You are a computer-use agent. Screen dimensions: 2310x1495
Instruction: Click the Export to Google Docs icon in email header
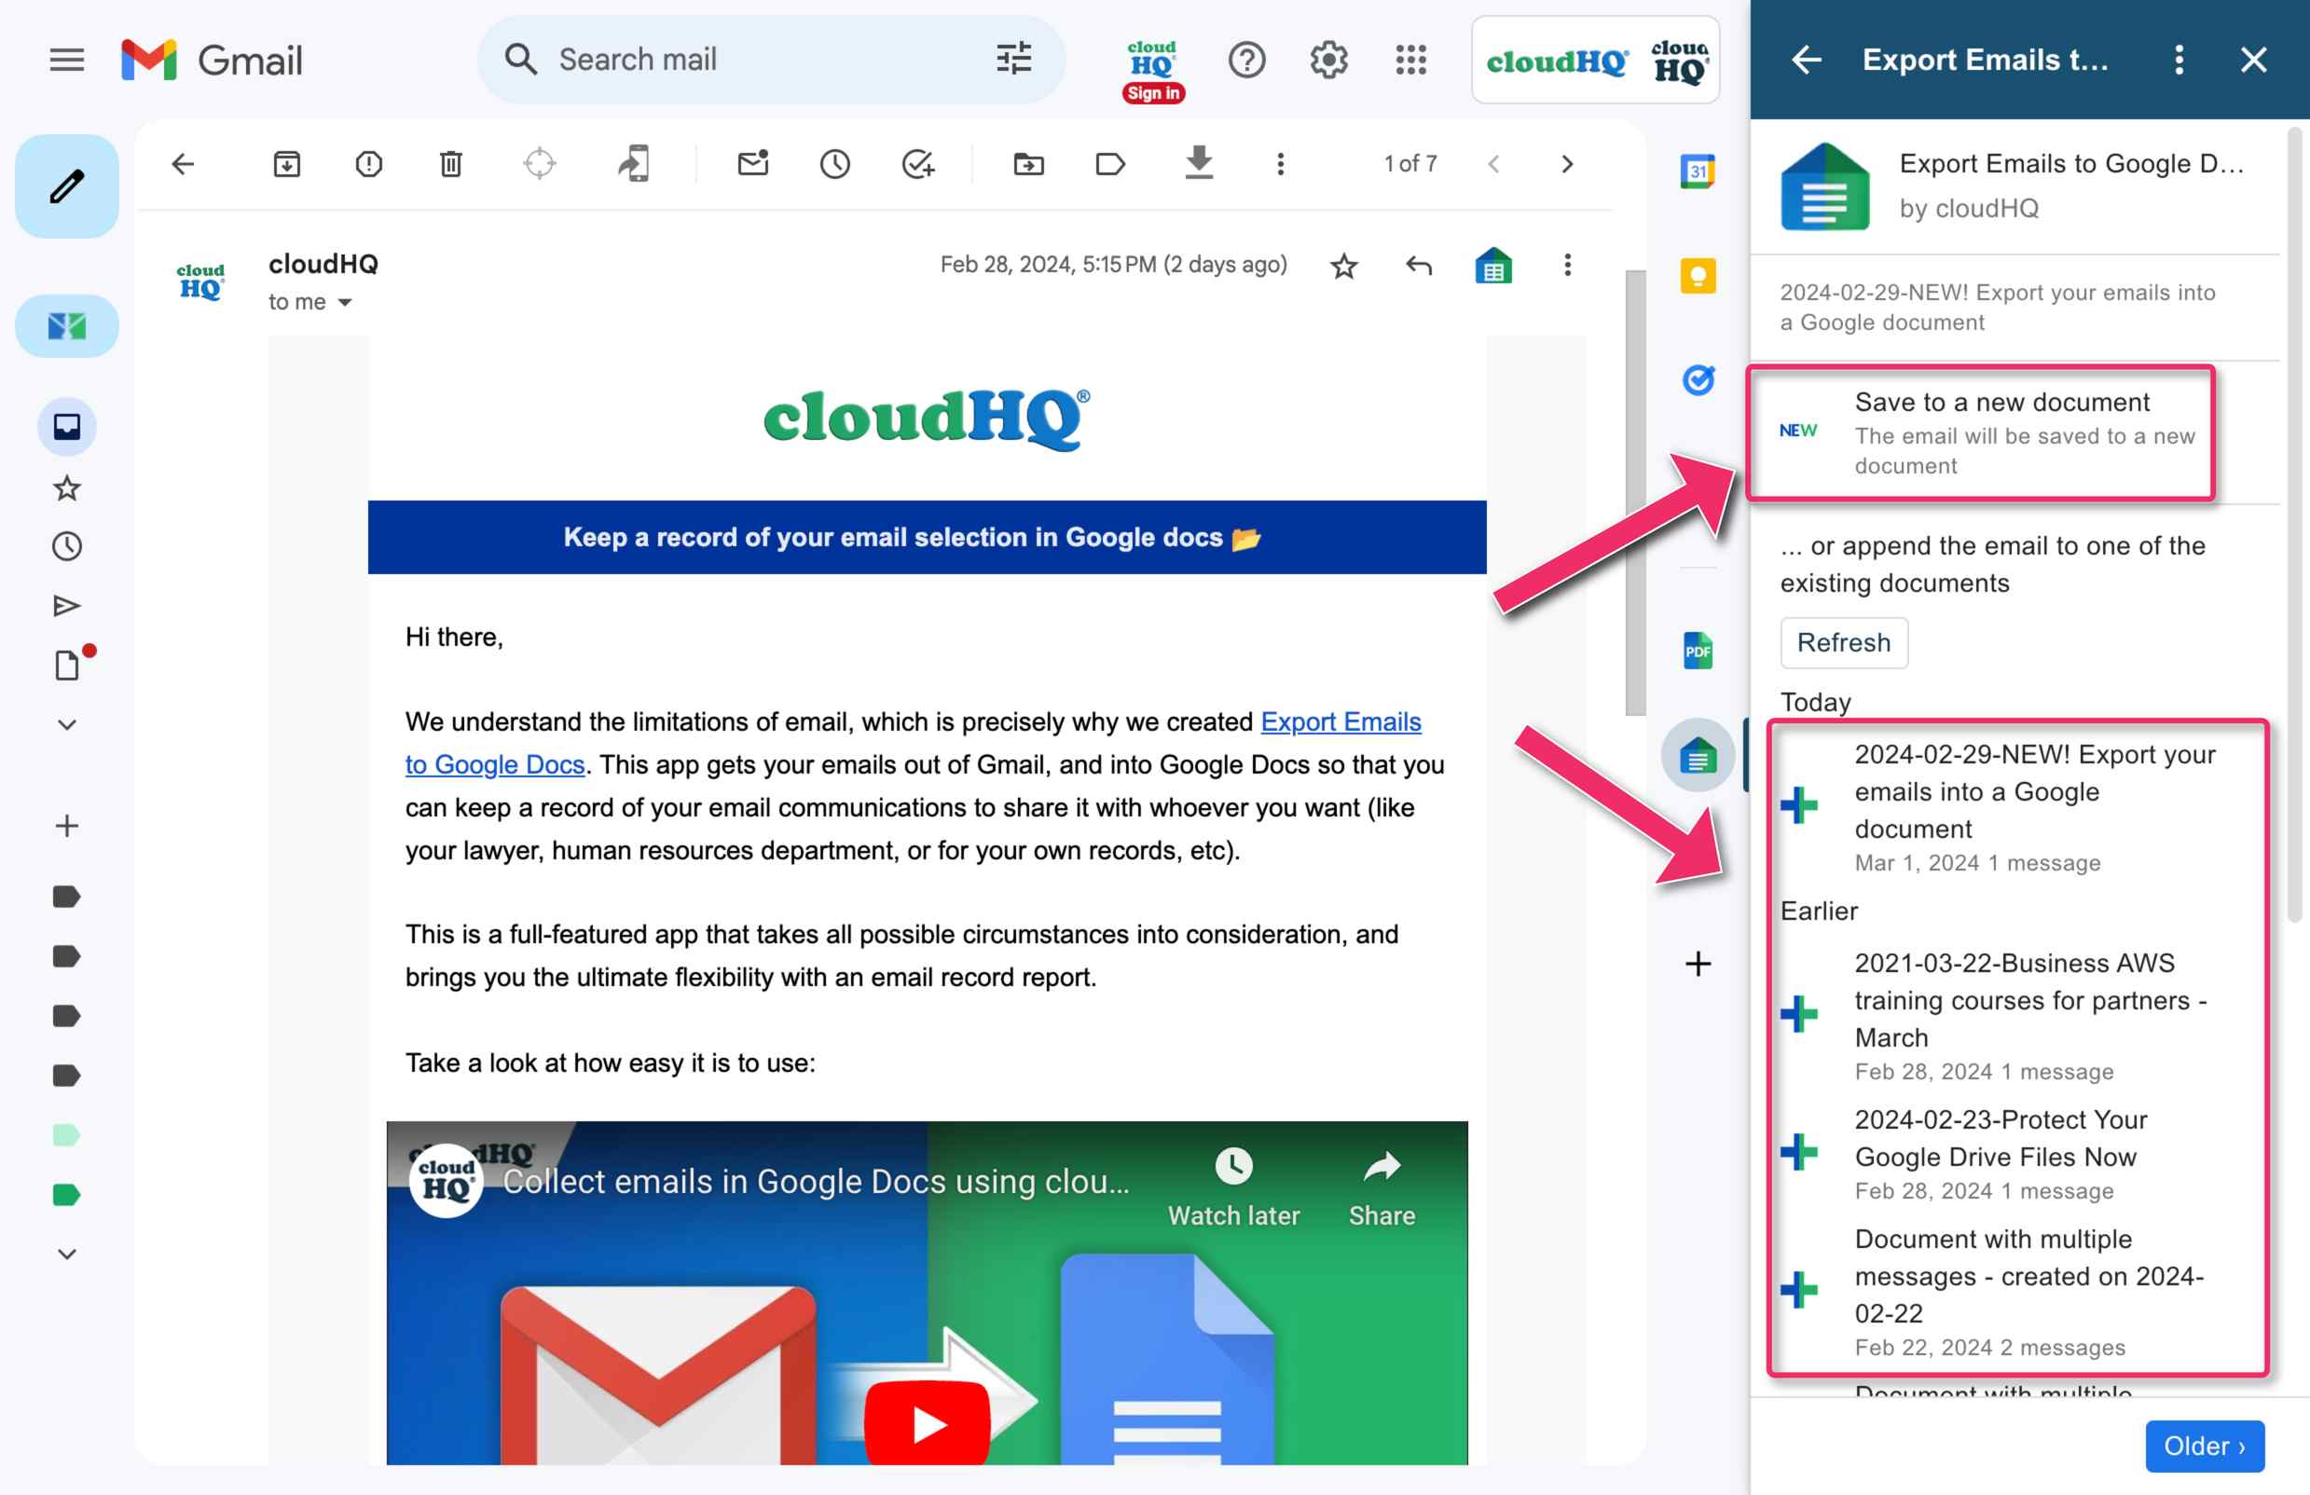1493,266
